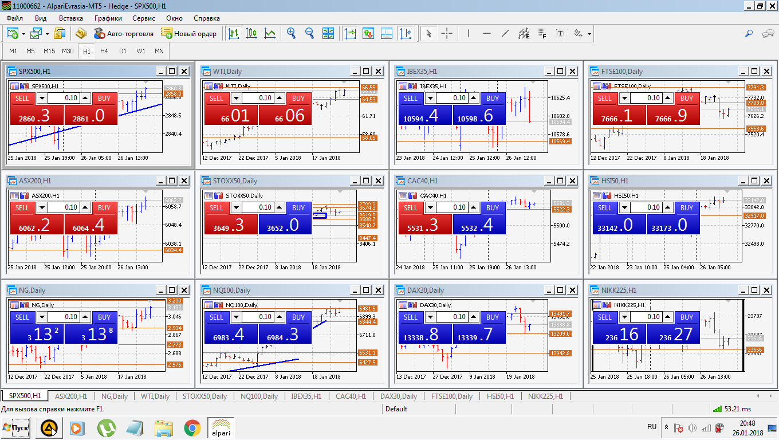The width and height of the screenshot is (779, 440).
Task: Click the 53.21 ms connection status
Action: (x=732, y=409)
